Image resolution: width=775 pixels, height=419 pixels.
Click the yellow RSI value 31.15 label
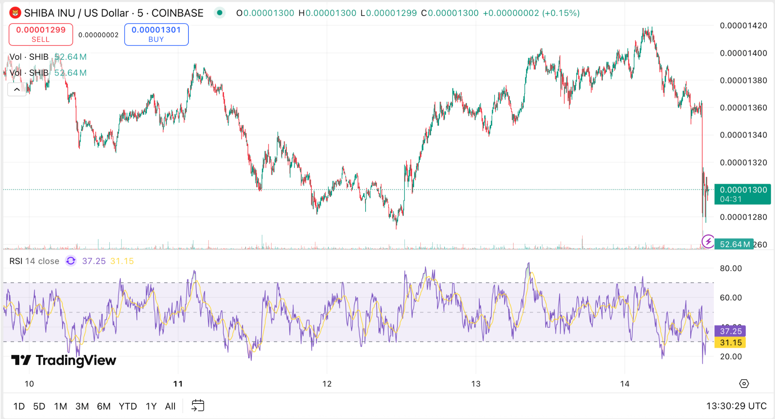point(730,343)
